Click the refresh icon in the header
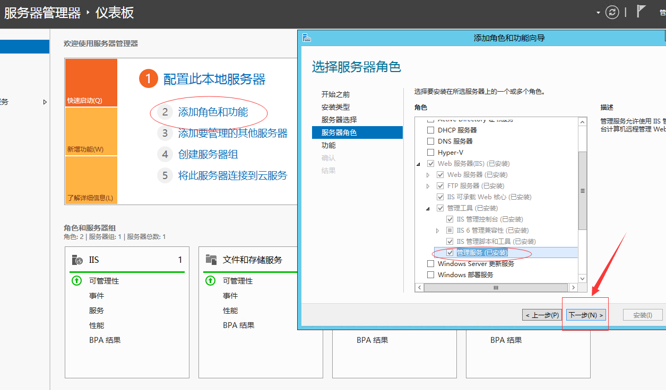Screen dimensions: 666x390 612,12
